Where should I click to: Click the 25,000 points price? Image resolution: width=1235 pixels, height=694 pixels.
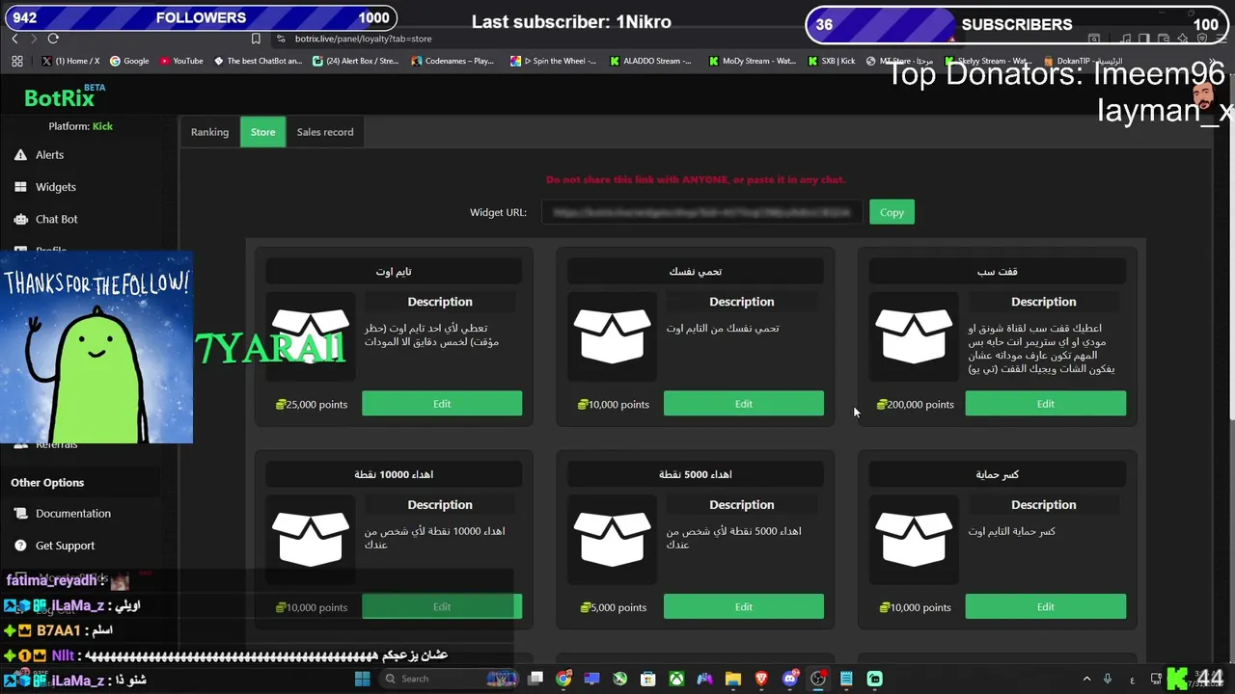(312, 405)
